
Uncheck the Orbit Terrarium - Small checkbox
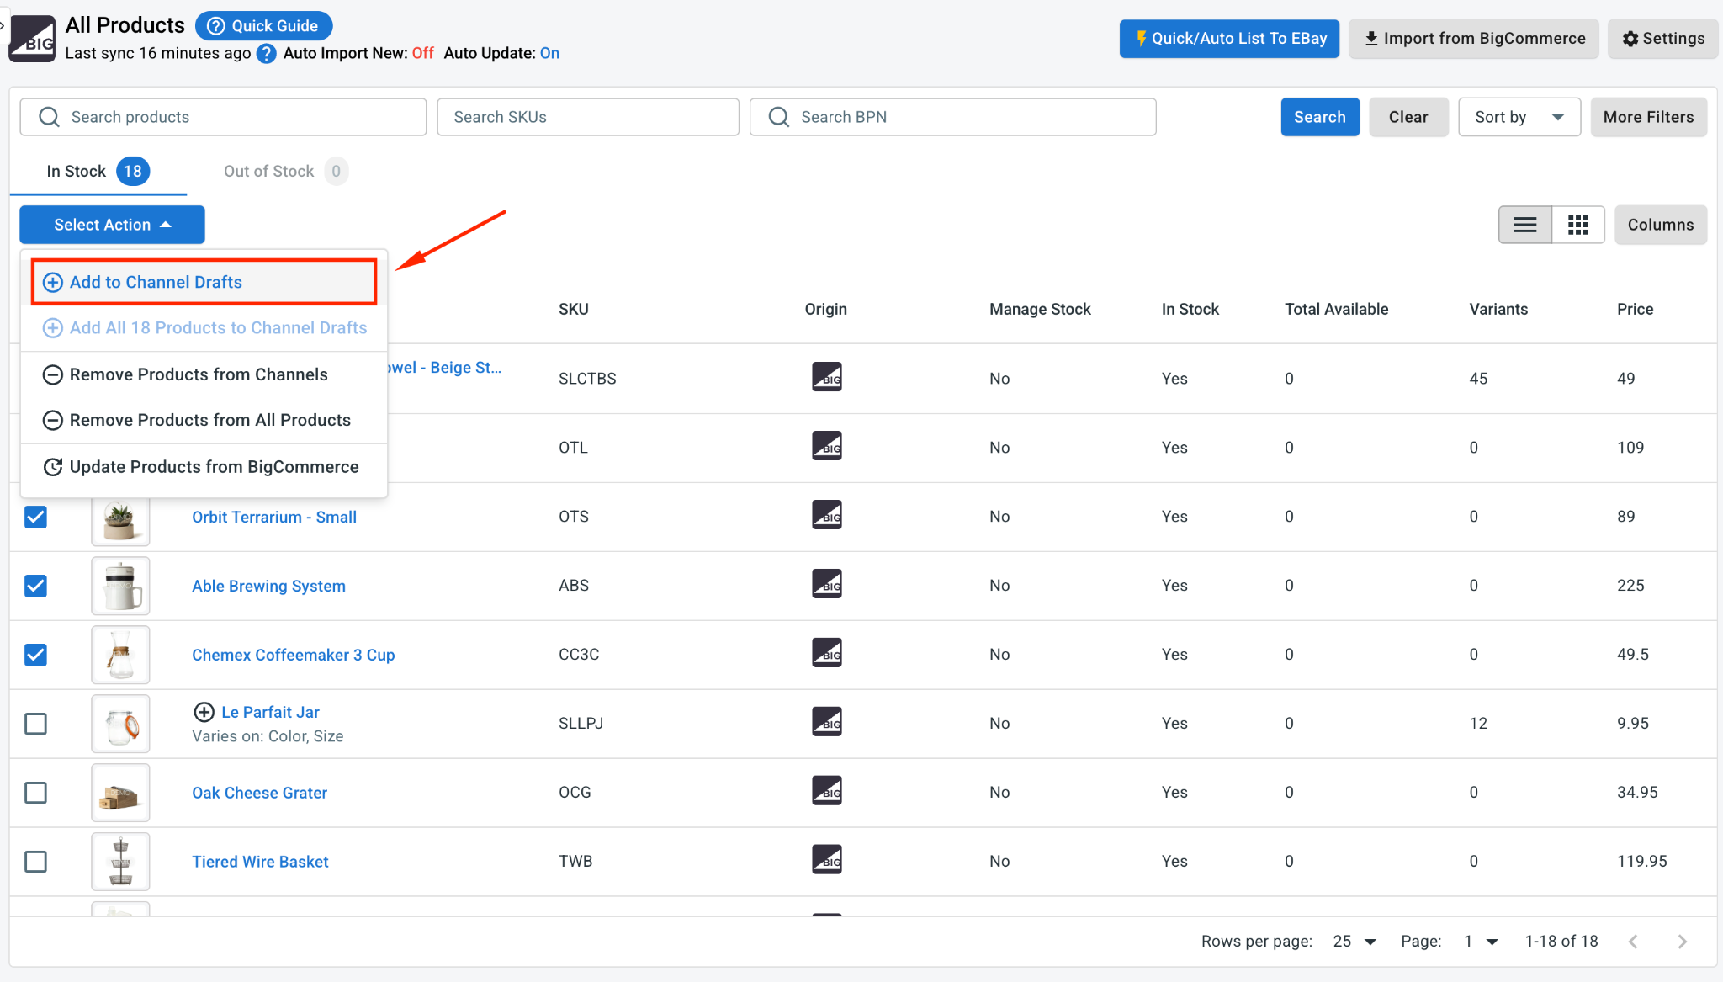click(35, 517)
